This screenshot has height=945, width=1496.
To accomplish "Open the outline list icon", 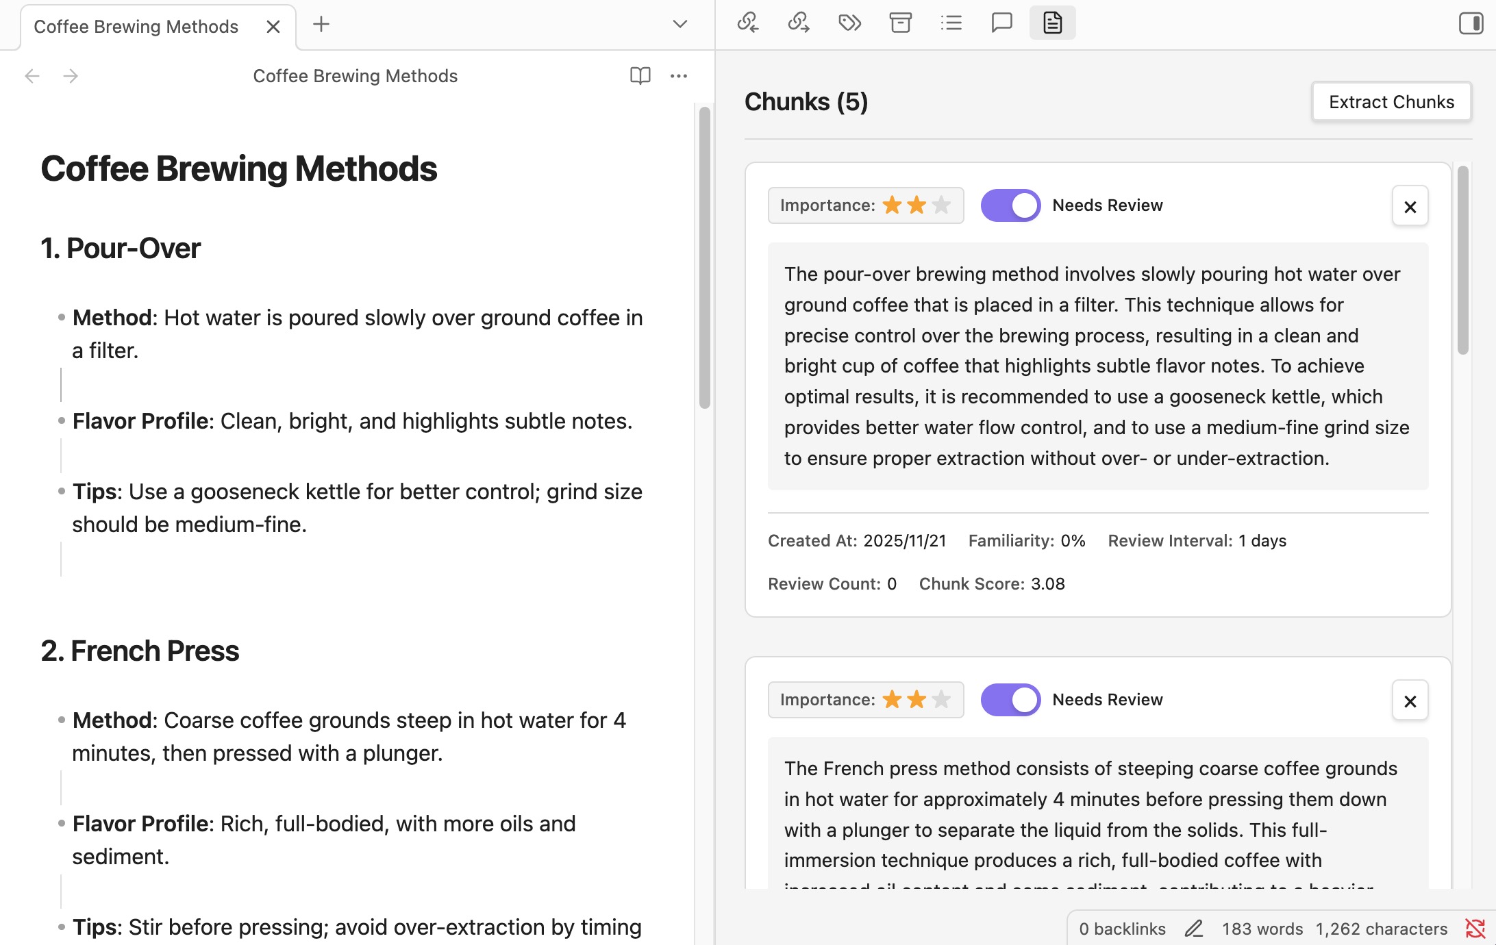I will [951, 23].
